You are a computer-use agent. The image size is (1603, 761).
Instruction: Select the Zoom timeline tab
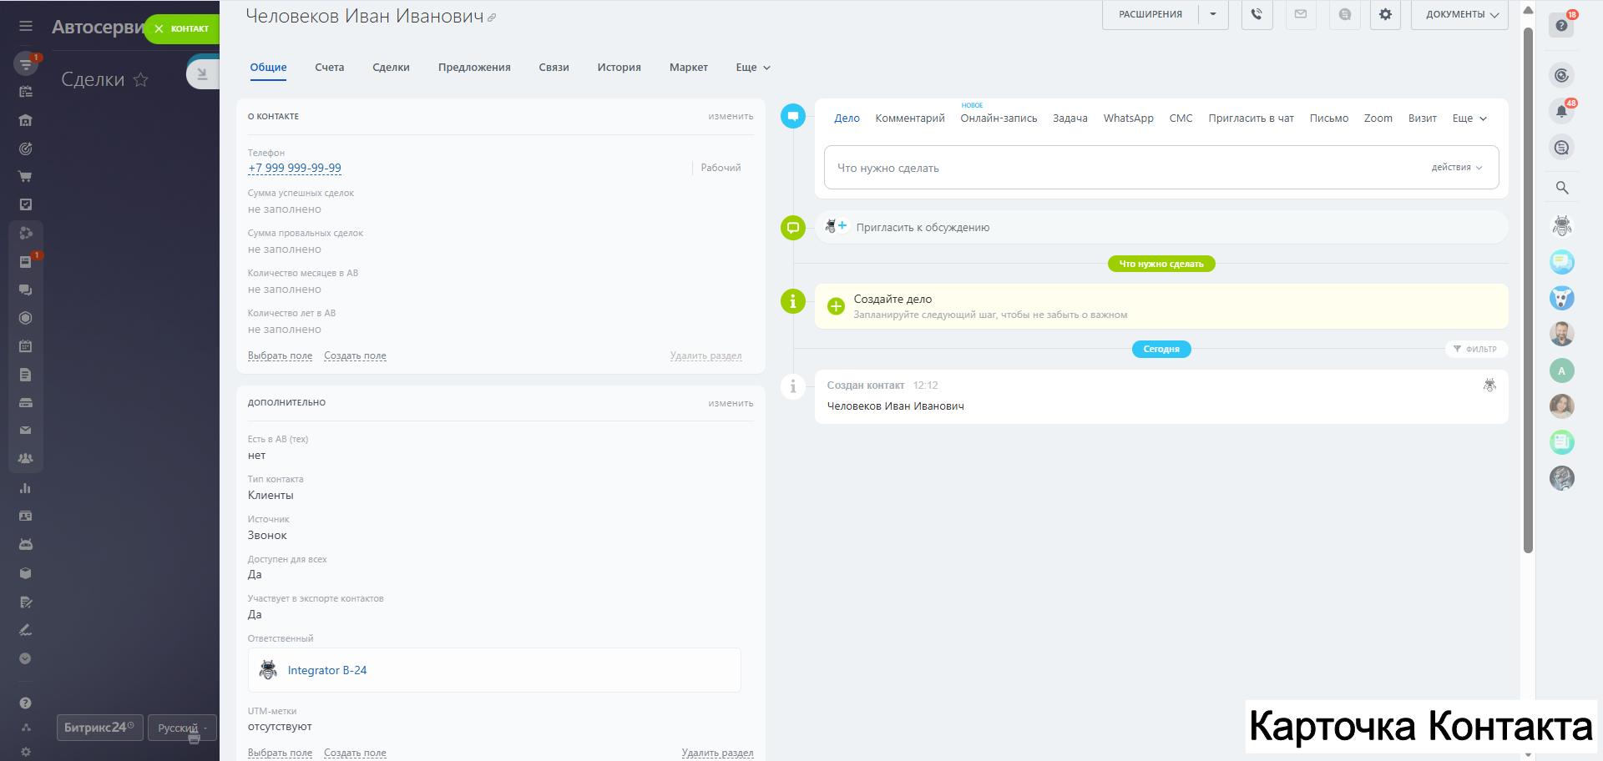coord(1378,118)
